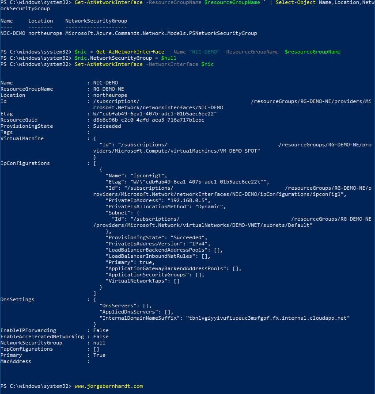Click the VirtualNetworkTaps line

tap(143, 281)
